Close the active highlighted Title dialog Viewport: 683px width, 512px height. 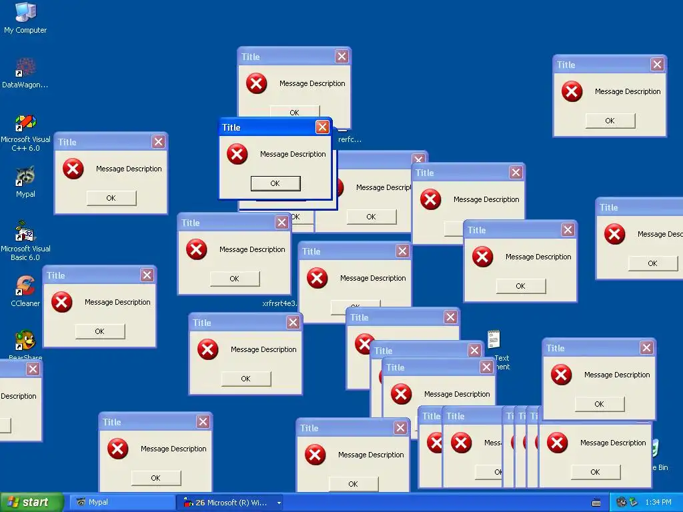point(322,127)
